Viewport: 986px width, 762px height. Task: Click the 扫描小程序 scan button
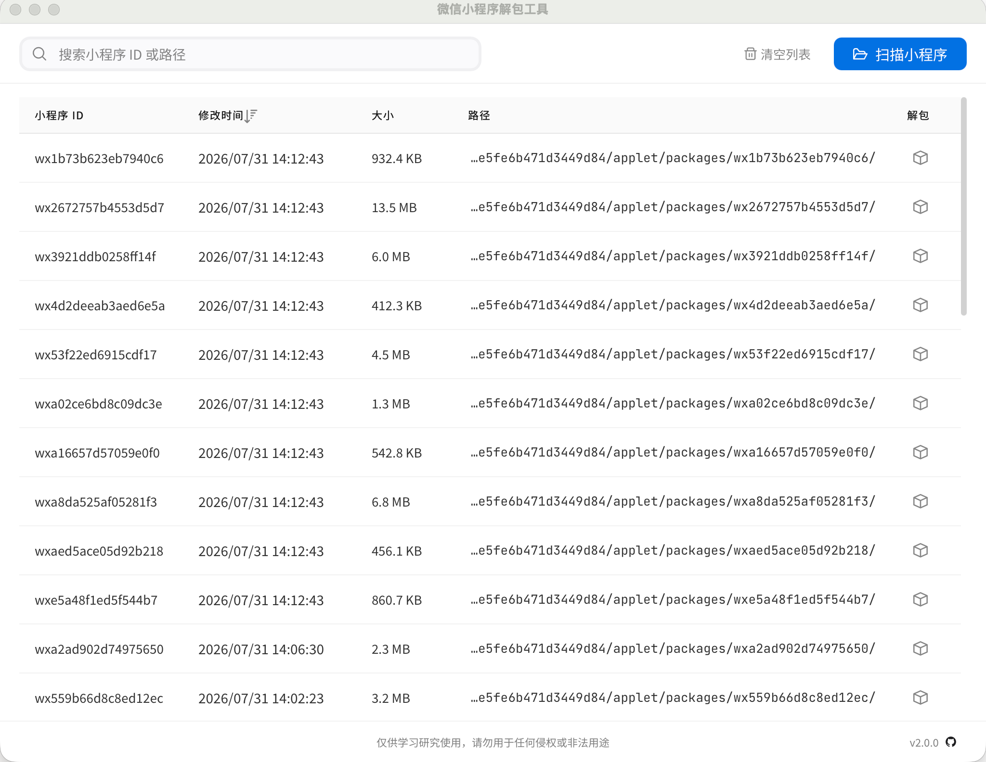pos(900,54)
